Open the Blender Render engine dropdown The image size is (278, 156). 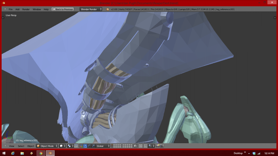point(91,9)
